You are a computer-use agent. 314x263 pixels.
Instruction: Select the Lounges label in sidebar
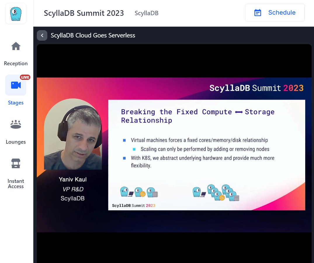(16, 142)
